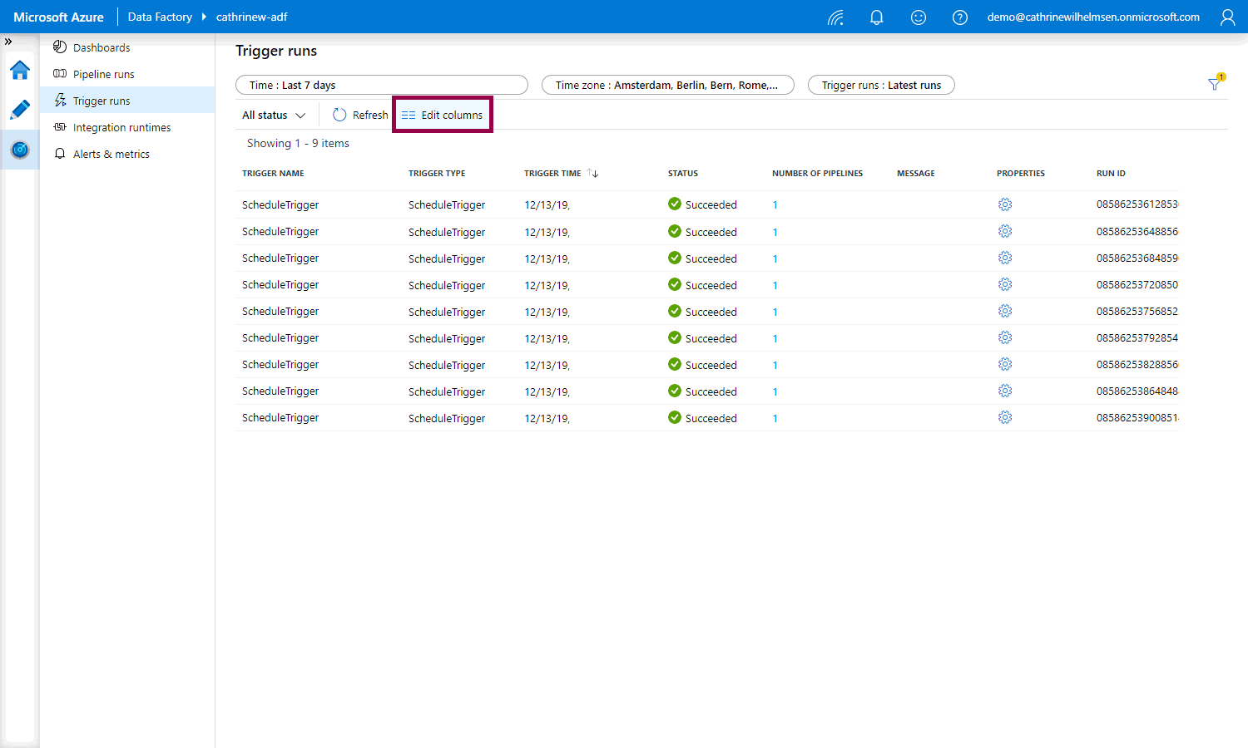Open the help question mark icon
This screenshot has width=1248, height=748.
[959, 17]
